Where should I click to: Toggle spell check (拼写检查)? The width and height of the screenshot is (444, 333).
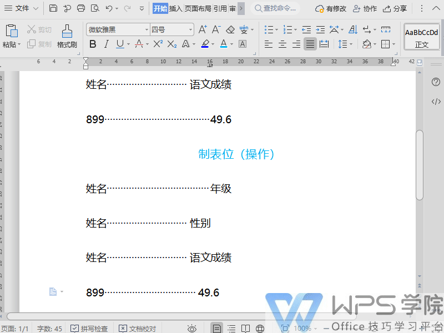pos(89,329)
